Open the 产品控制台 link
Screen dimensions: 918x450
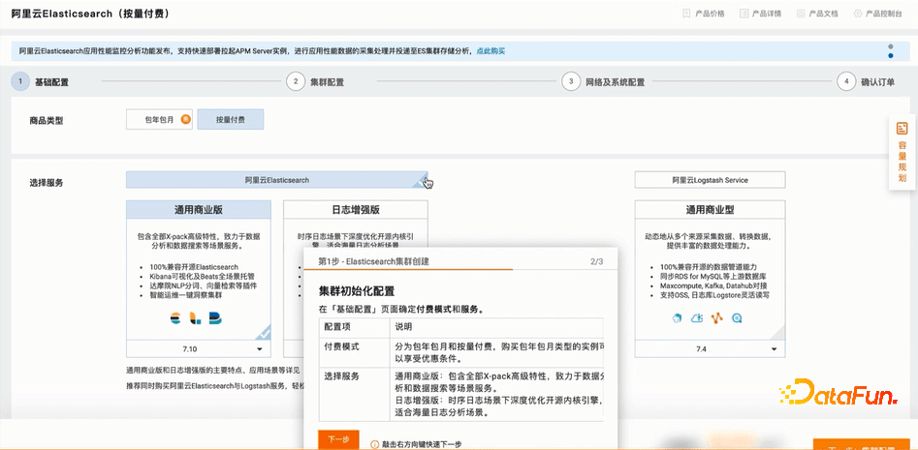coord(884,14)
